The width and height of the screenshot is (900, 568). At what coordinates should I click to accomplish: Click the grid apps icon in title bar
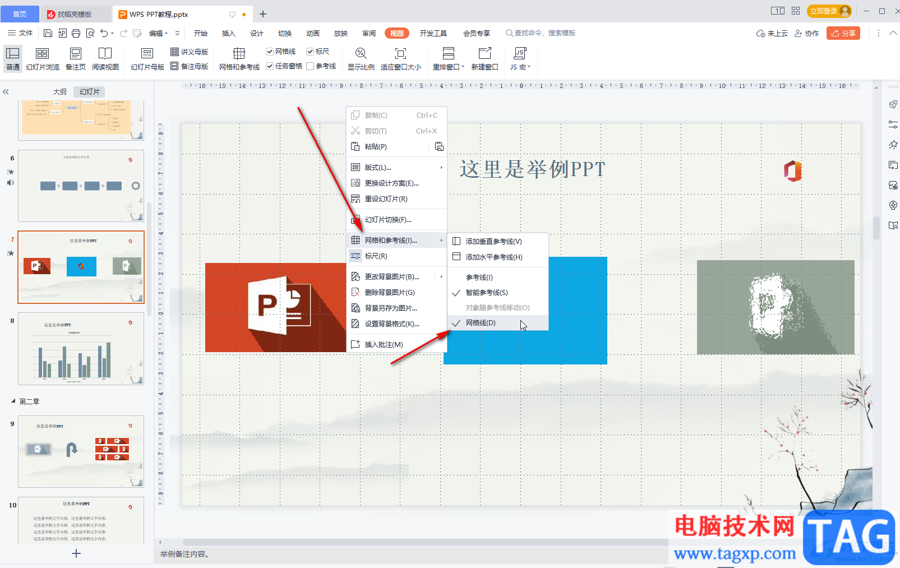pyautogui.click(x=796, y=11)
